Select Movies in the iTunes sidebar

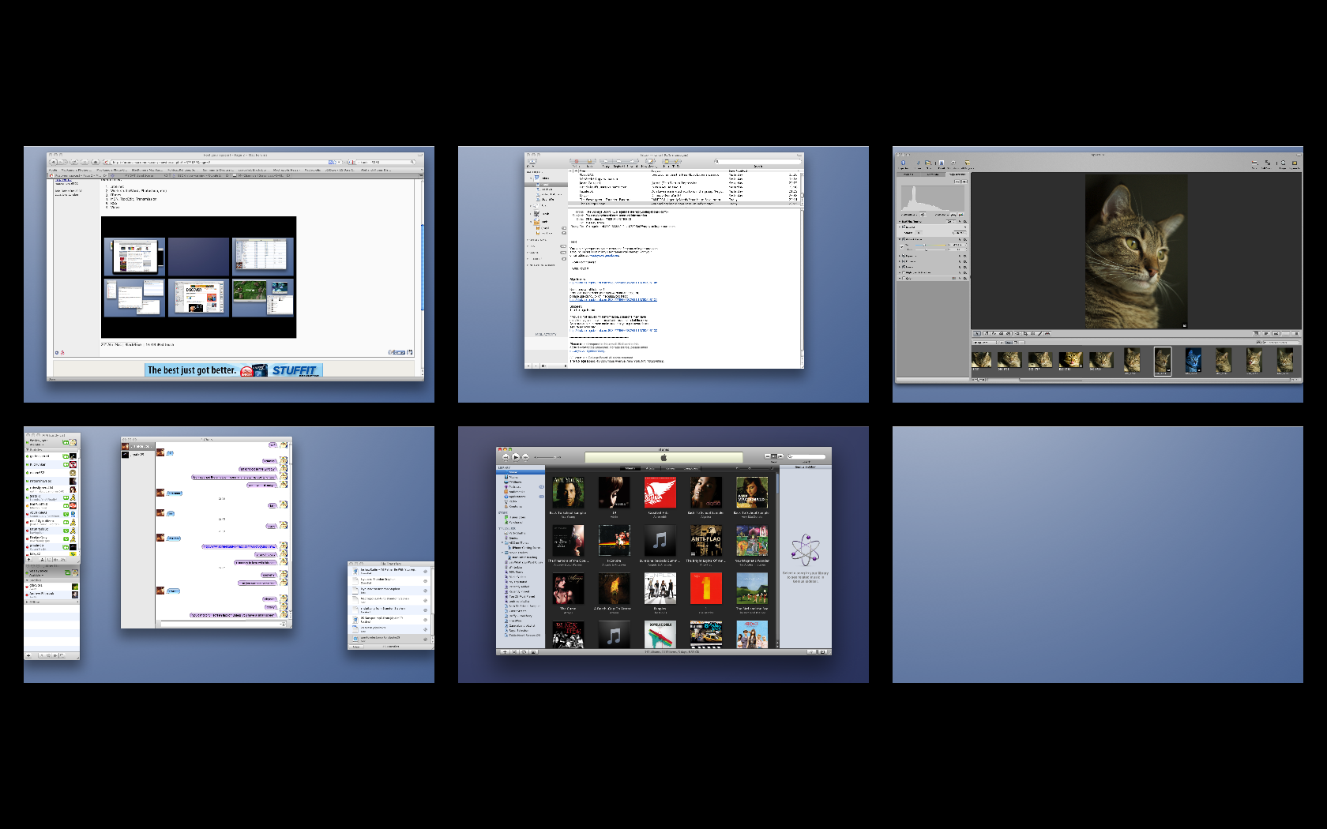521,477
